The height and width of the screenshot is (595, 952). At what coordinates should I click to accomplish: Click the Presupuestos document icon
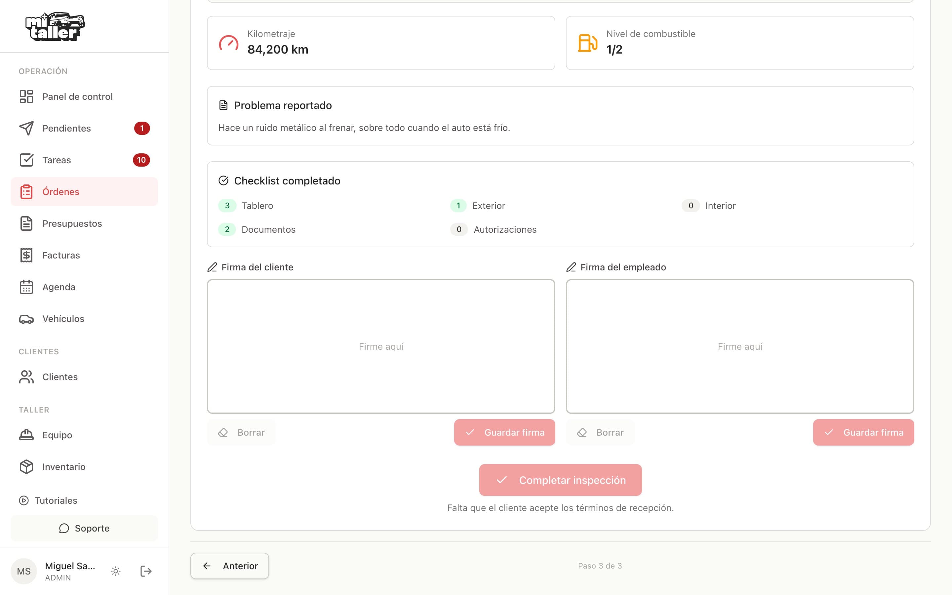pos(26,223)
